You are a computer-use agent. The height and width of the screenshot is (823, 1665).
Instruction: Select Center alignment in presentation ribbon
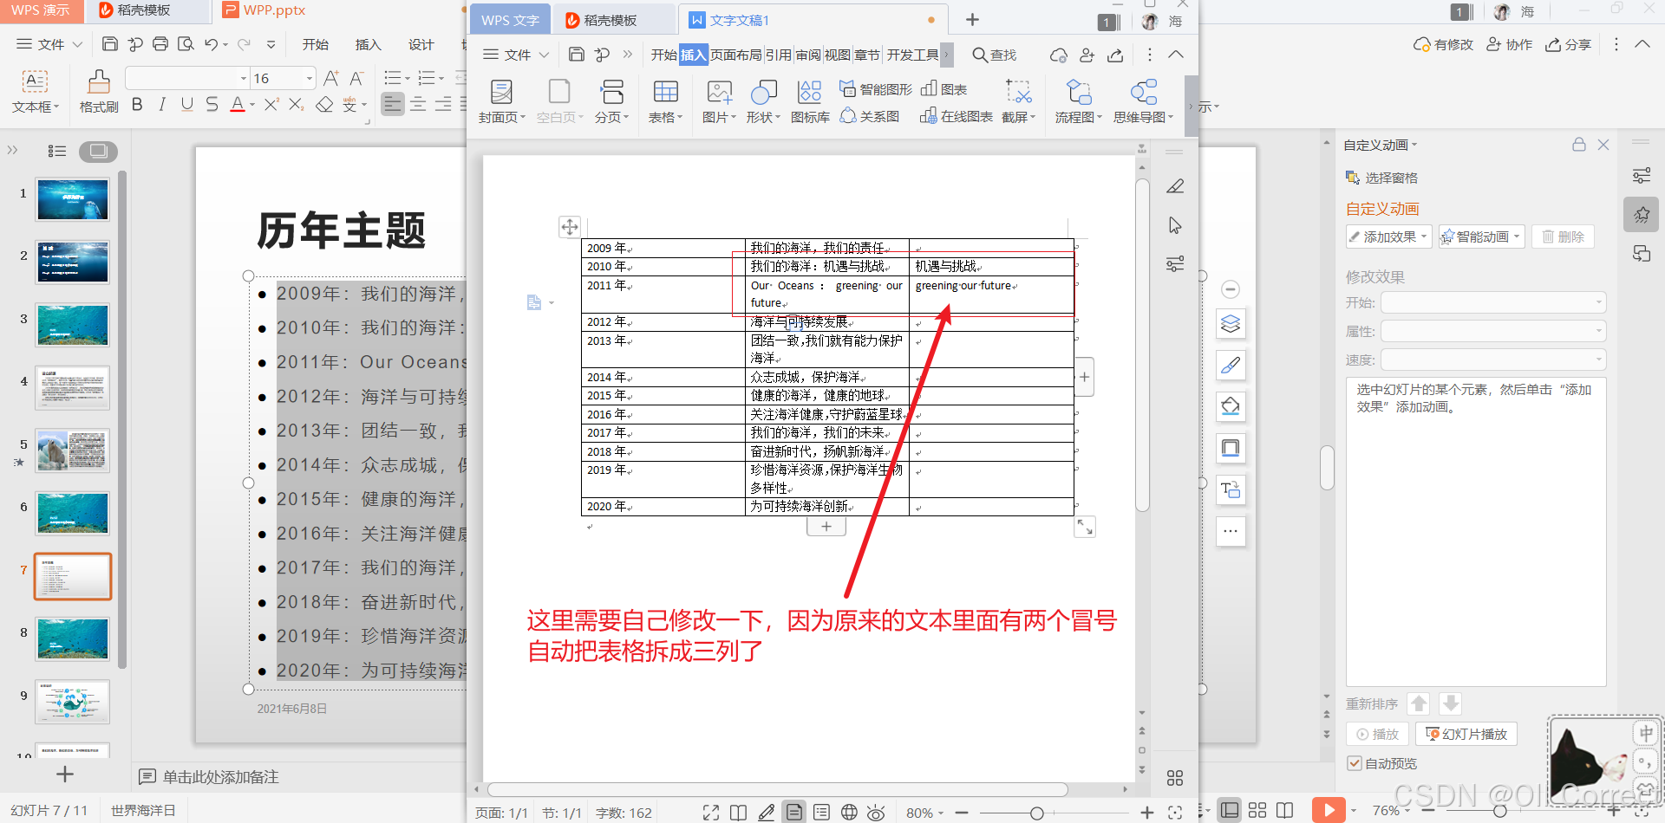pos(418,105)
